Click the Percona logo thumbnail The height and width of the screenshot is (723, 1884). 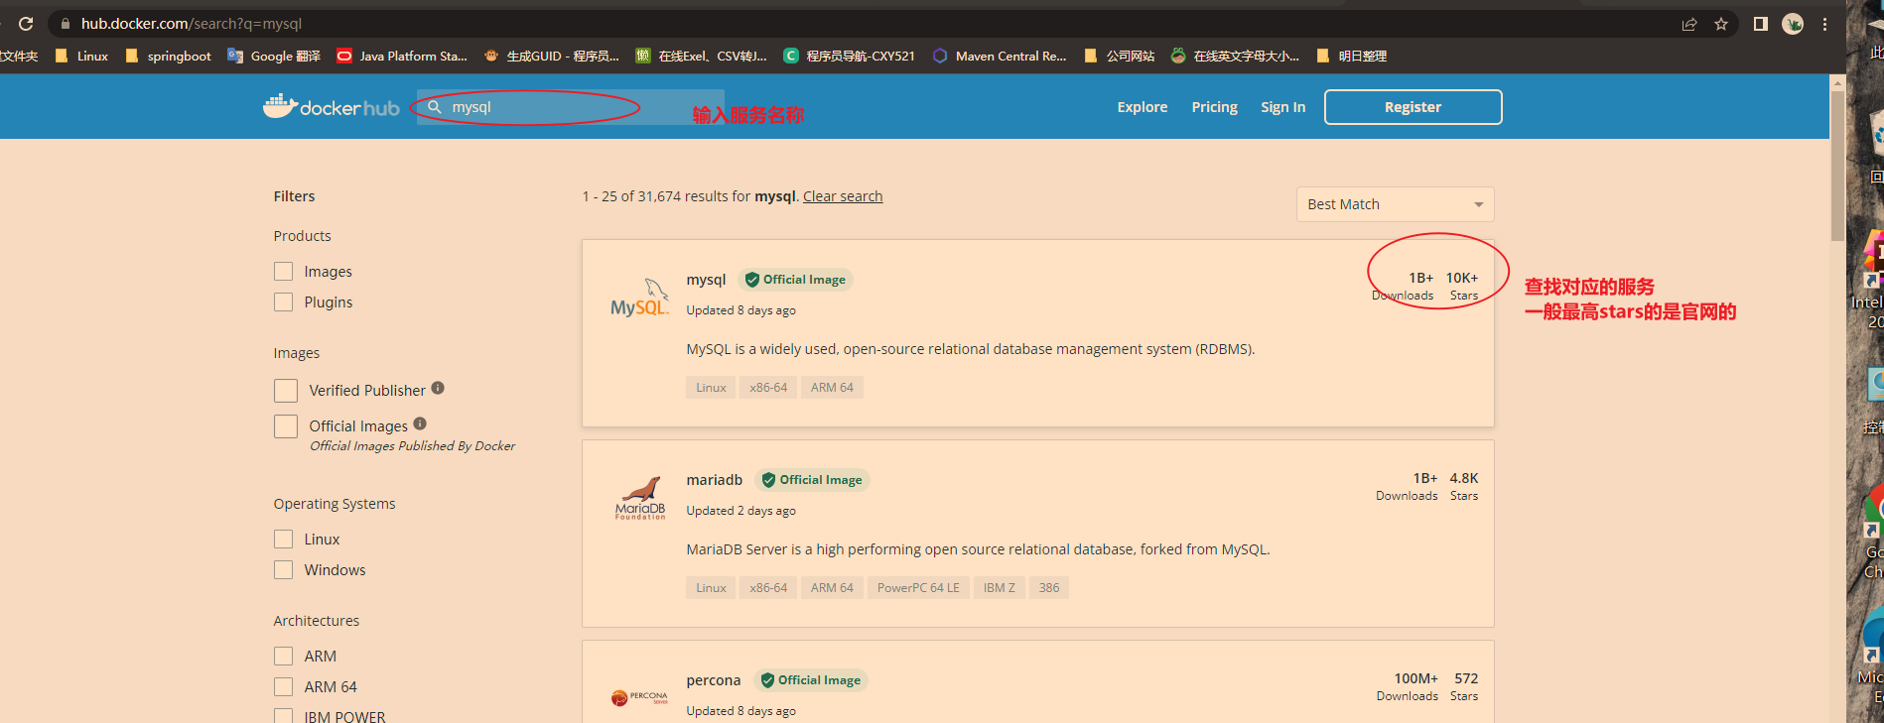[640, 697]
